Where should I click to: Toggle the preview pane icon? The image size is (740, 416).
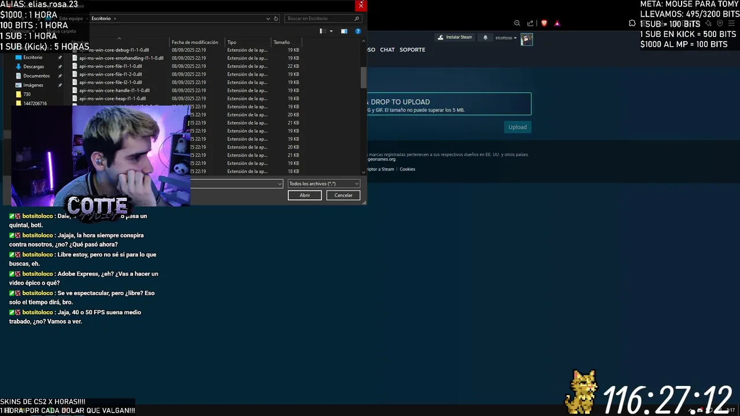pos(344,31)
